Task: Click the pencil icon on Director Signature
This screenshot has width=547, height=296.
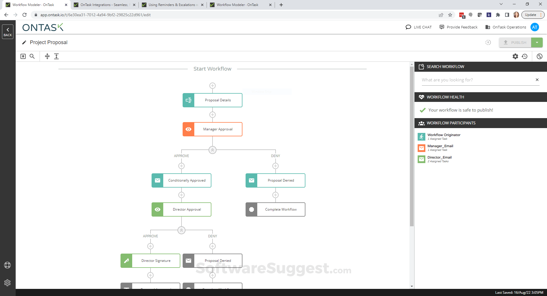Action: click(x=126, y=260)
